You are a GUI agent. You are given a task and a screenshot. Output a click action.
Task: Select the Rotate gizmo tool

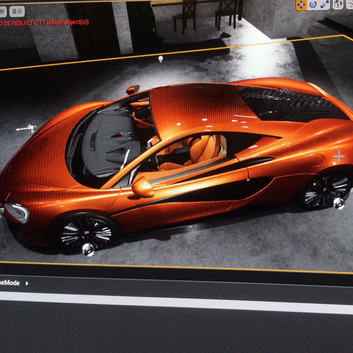click(313, 5)
